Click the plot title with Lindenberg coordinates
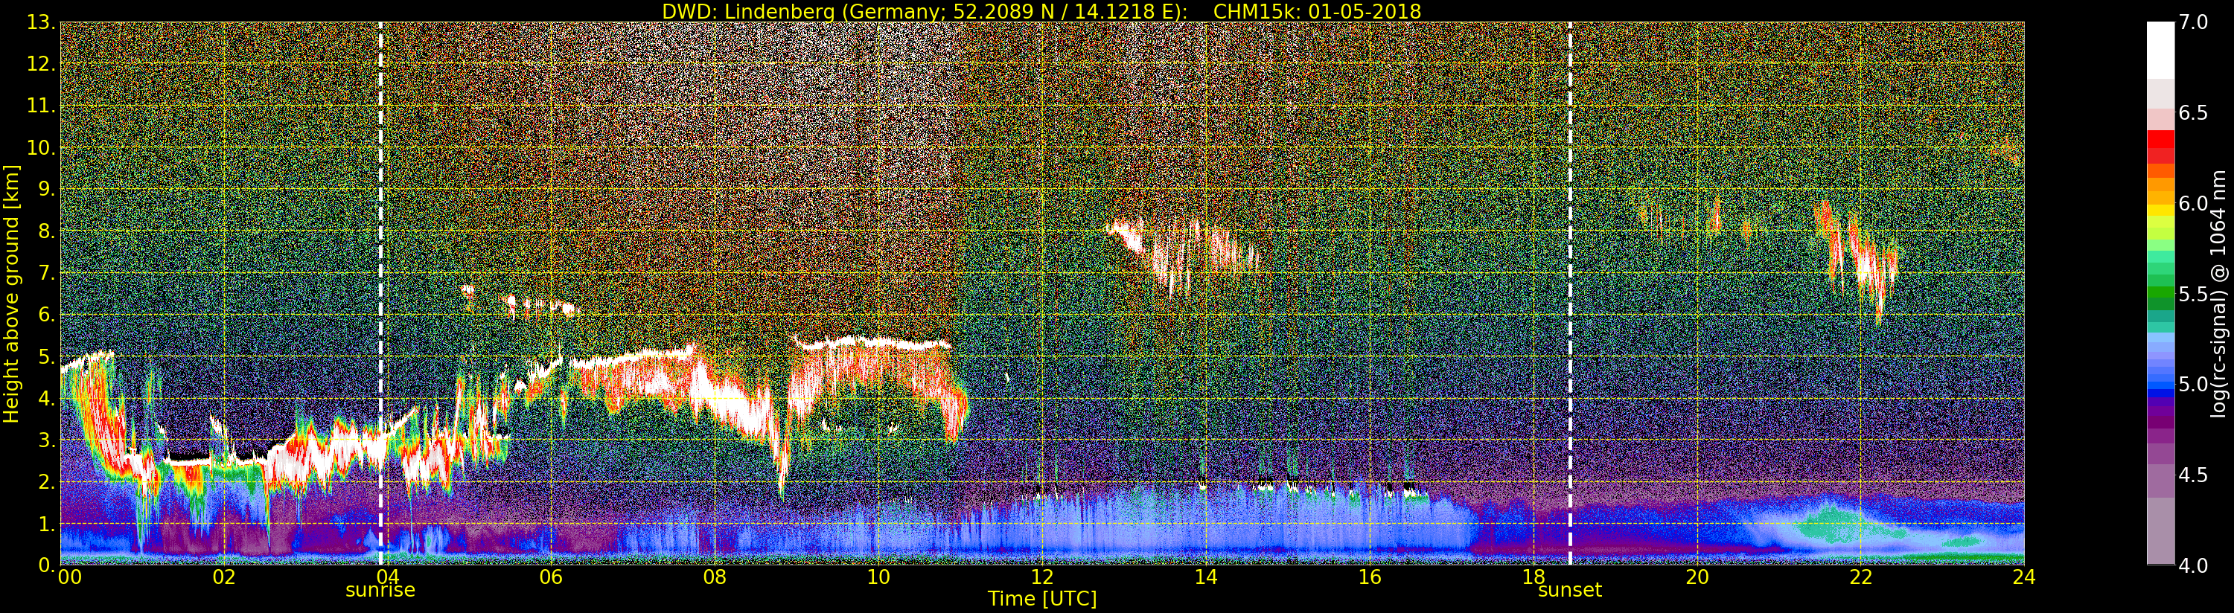2234x613 pixels. [x=1041, y=11]
